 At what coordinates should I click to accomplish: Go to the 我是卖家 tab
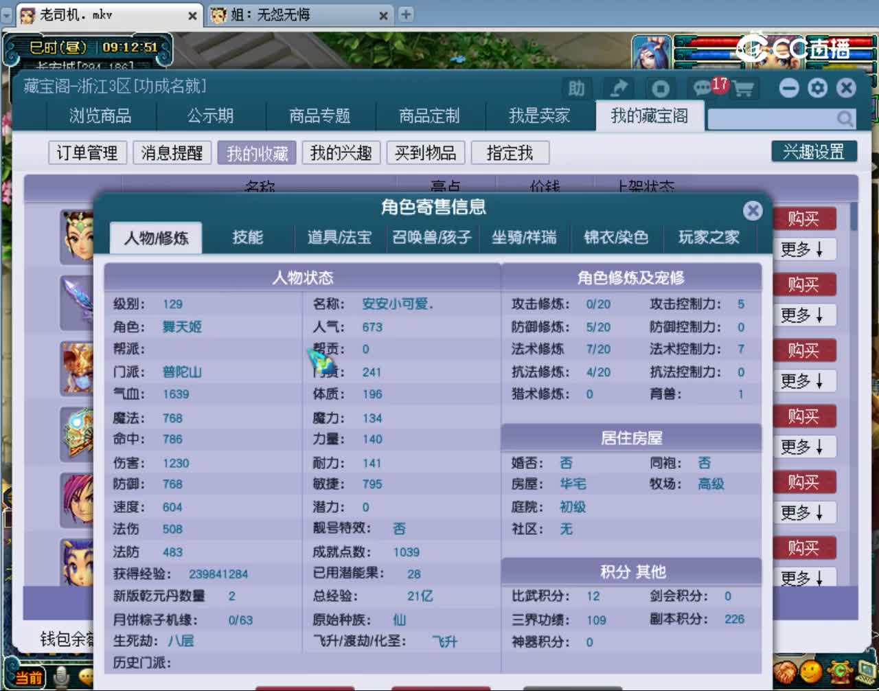pyautogui.click(x=540, y=116)
